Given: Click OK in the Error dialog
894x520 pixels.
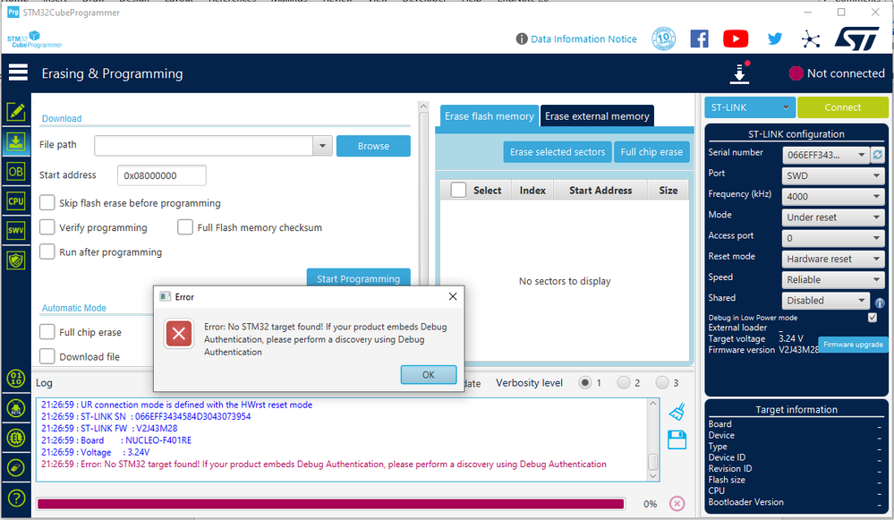Looking at the screenshot, I should click(428, 375).
